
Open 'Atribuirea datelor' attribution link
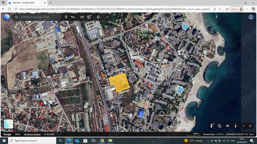pyautogui.click(x=32, y=134)
